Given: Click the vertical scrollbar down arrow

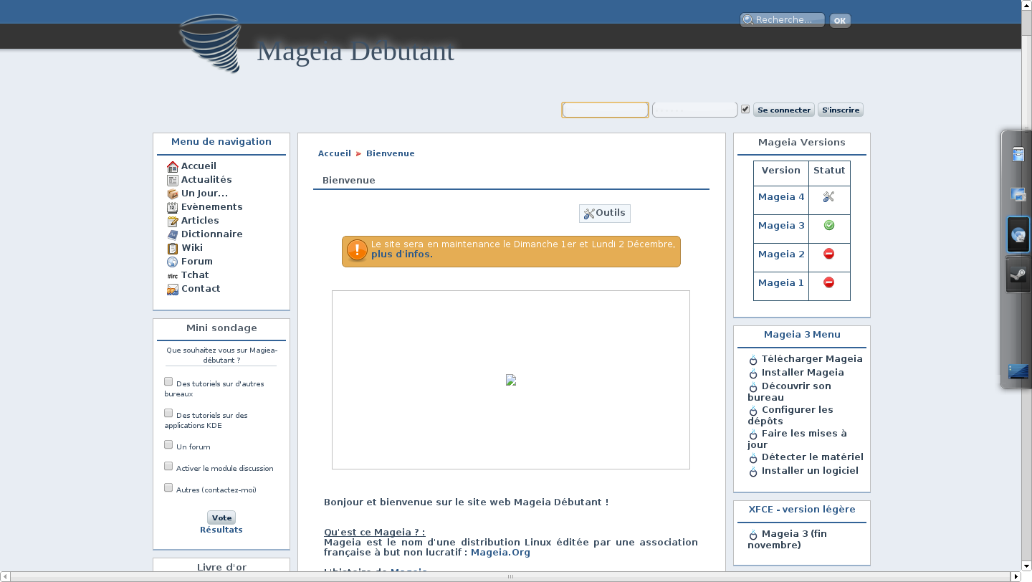Looking at the screenshot, I should (x=1026, y=566).
